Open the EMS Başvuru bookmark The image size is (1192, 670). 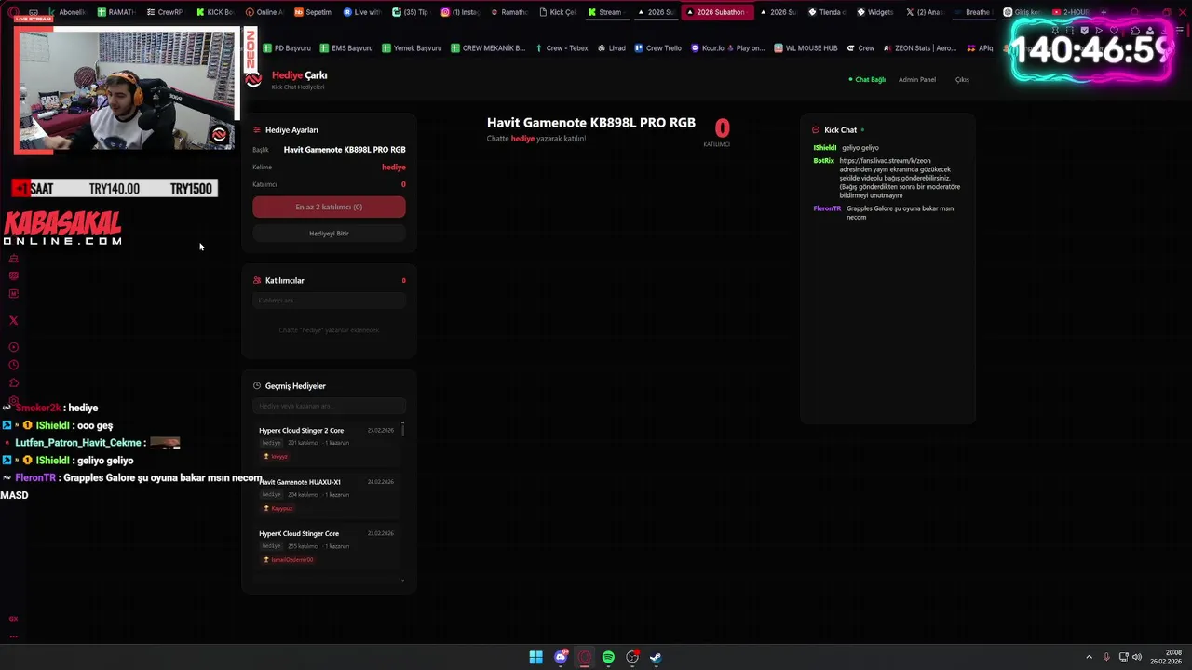(346, 48)
